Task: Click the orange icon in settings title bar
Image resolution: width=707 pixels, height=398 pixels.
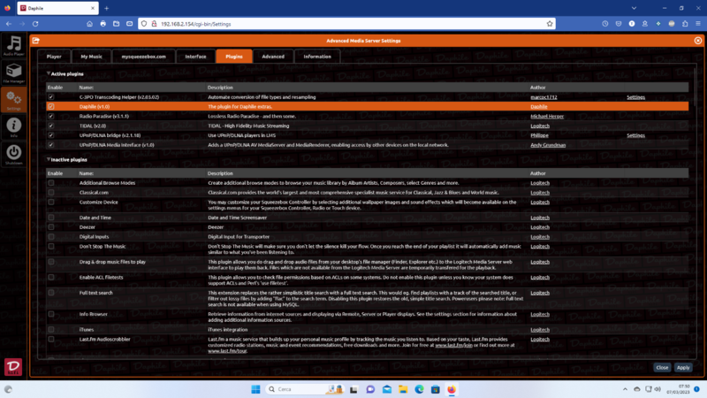Action: point(36,41)
